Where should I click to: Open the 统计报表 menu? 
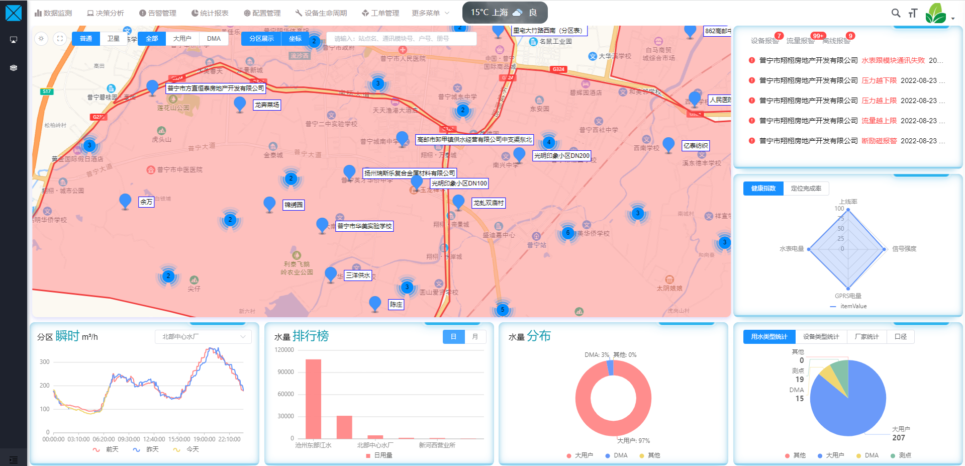pyautogui.click(x=210, y=13)
